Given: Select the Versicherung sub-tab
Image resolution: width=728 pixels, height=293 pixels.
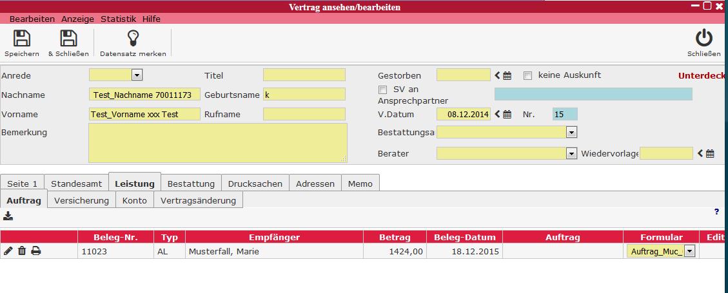Looking at the screenshot, I should tap(81, 200).
